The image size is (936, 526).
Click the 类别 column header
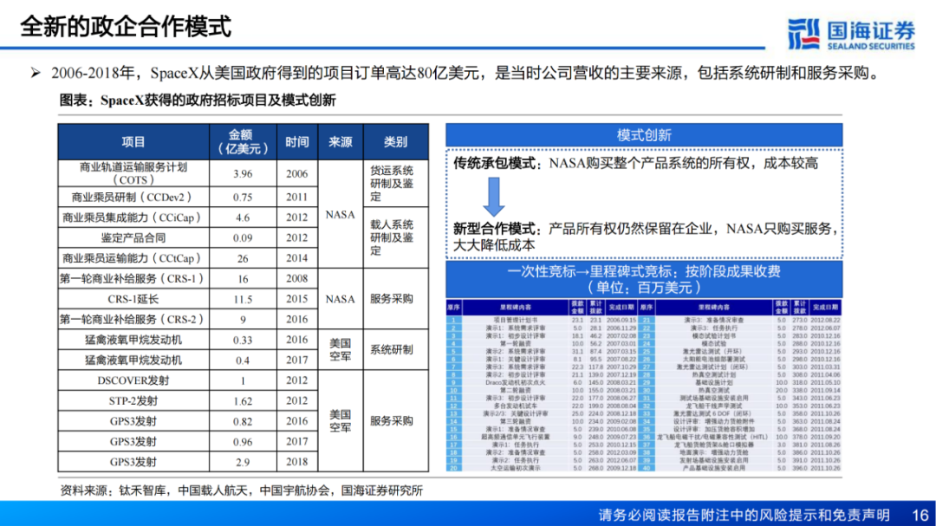pyautogui.click(x=395, y=141)
